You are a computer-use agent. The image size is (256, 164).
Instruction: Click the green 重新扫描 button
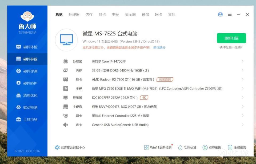click(231, 38)
